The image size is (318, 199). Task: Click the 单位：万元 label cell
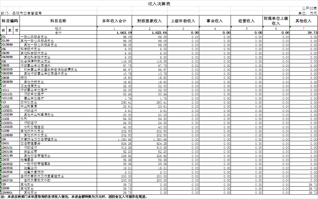coord(307,13)
